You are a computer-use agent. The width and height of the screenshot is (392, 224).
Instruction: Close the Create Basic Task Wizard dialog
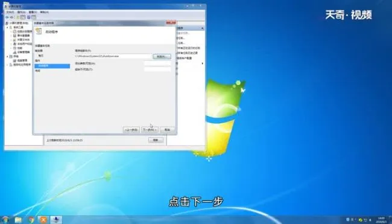click(171, 23)
